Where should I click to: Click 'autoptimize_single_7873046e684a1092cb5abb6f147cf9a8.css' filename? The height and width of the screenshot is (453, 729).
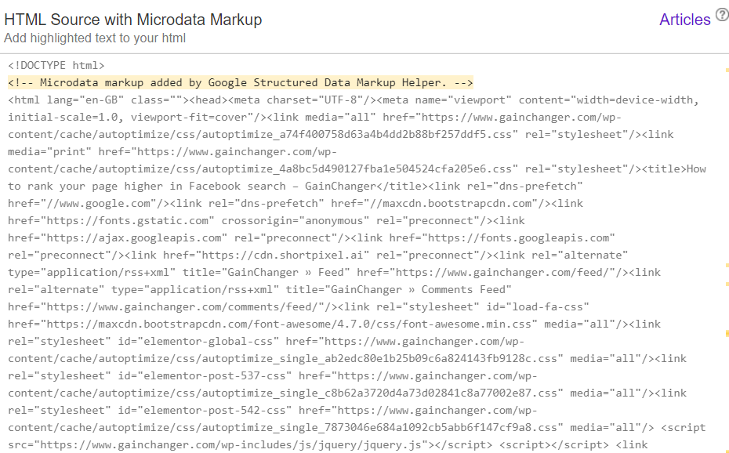coord(379,426)
